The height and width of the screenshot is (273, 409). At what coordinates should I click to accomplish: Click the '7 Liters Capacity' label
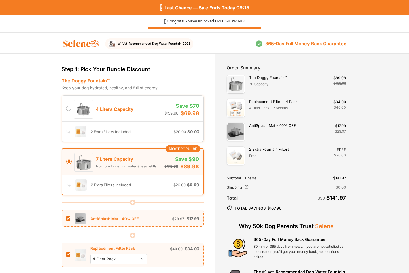114,159
